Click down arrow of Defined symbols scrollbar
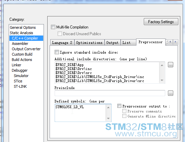Screen dimensions: 185x142 coord(108,119)
